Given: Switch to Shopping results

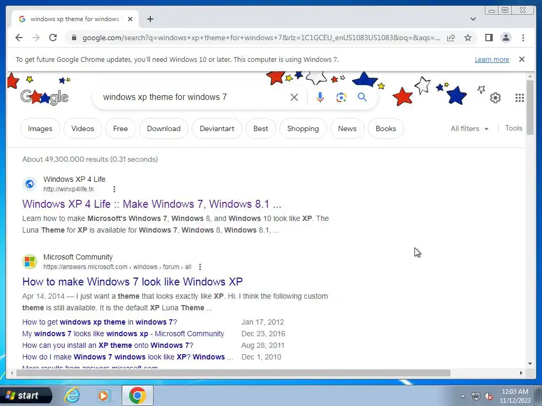Looking at the screenshot, I should (303, 128).
